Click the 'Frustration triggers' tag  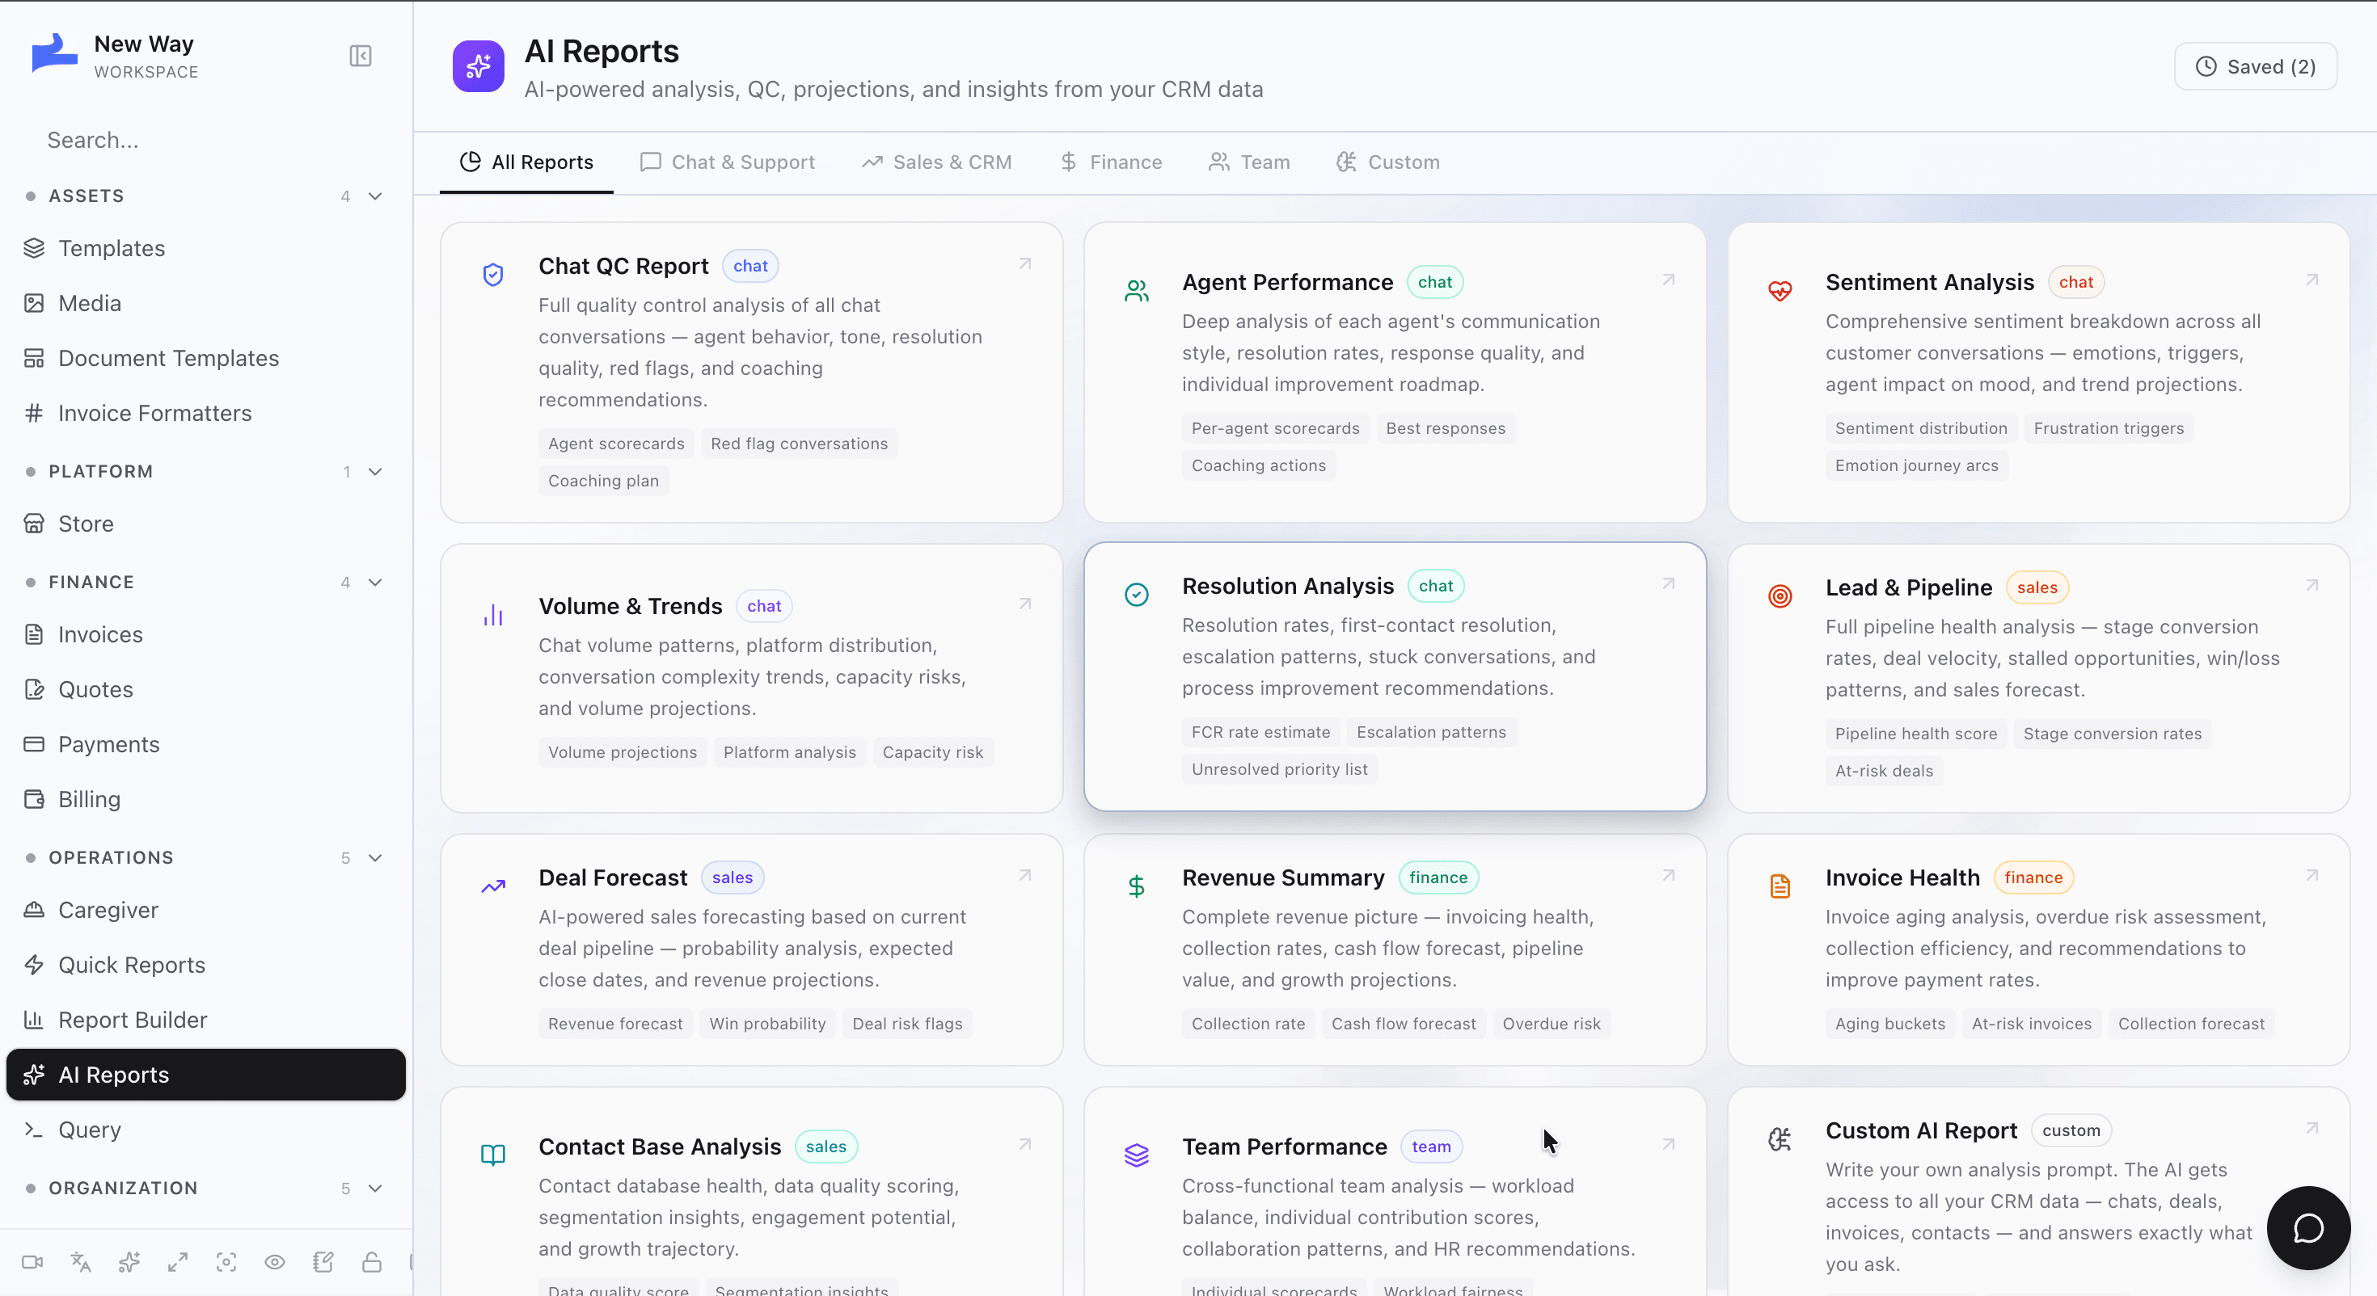pyautogui.click(x=2109, y=428)
